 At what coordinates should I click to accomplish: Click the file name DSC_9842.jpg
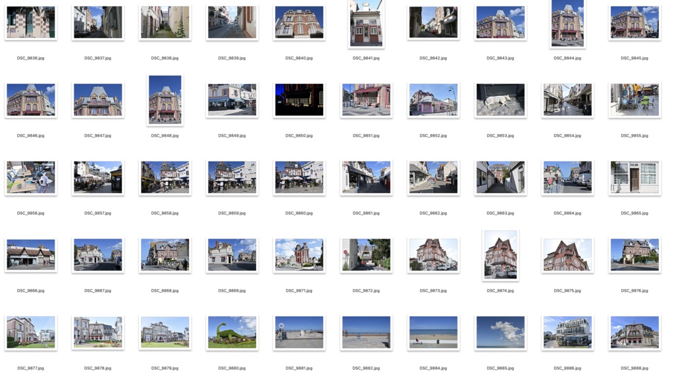[433, 58]
